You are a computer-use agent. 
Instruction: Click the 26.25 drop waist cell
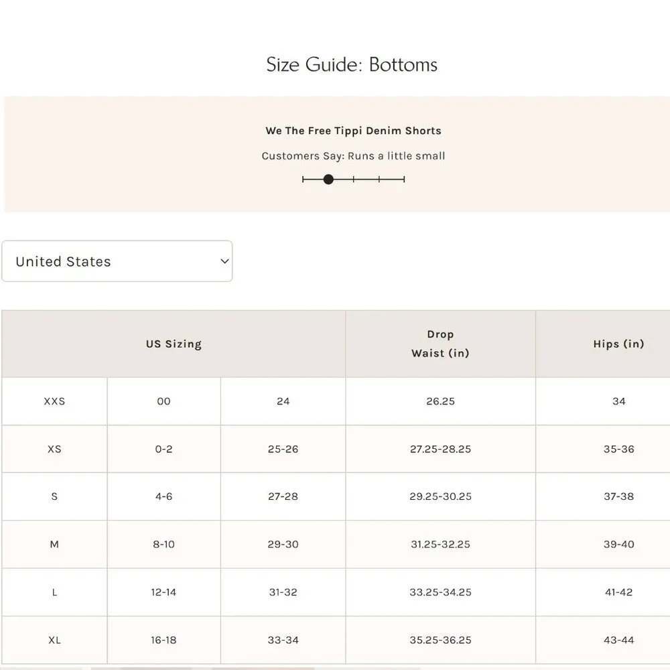(440, 401)
